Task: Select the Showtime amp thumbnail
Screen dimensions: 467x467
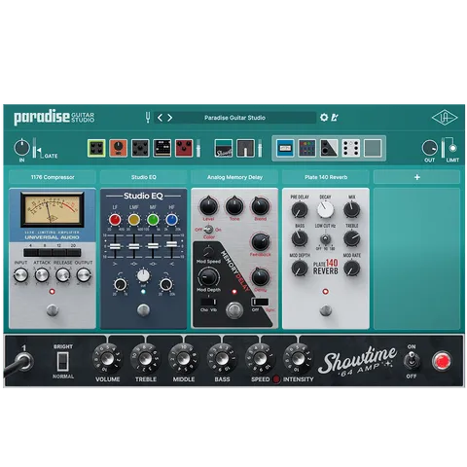Action: click(x=224, y=148)
